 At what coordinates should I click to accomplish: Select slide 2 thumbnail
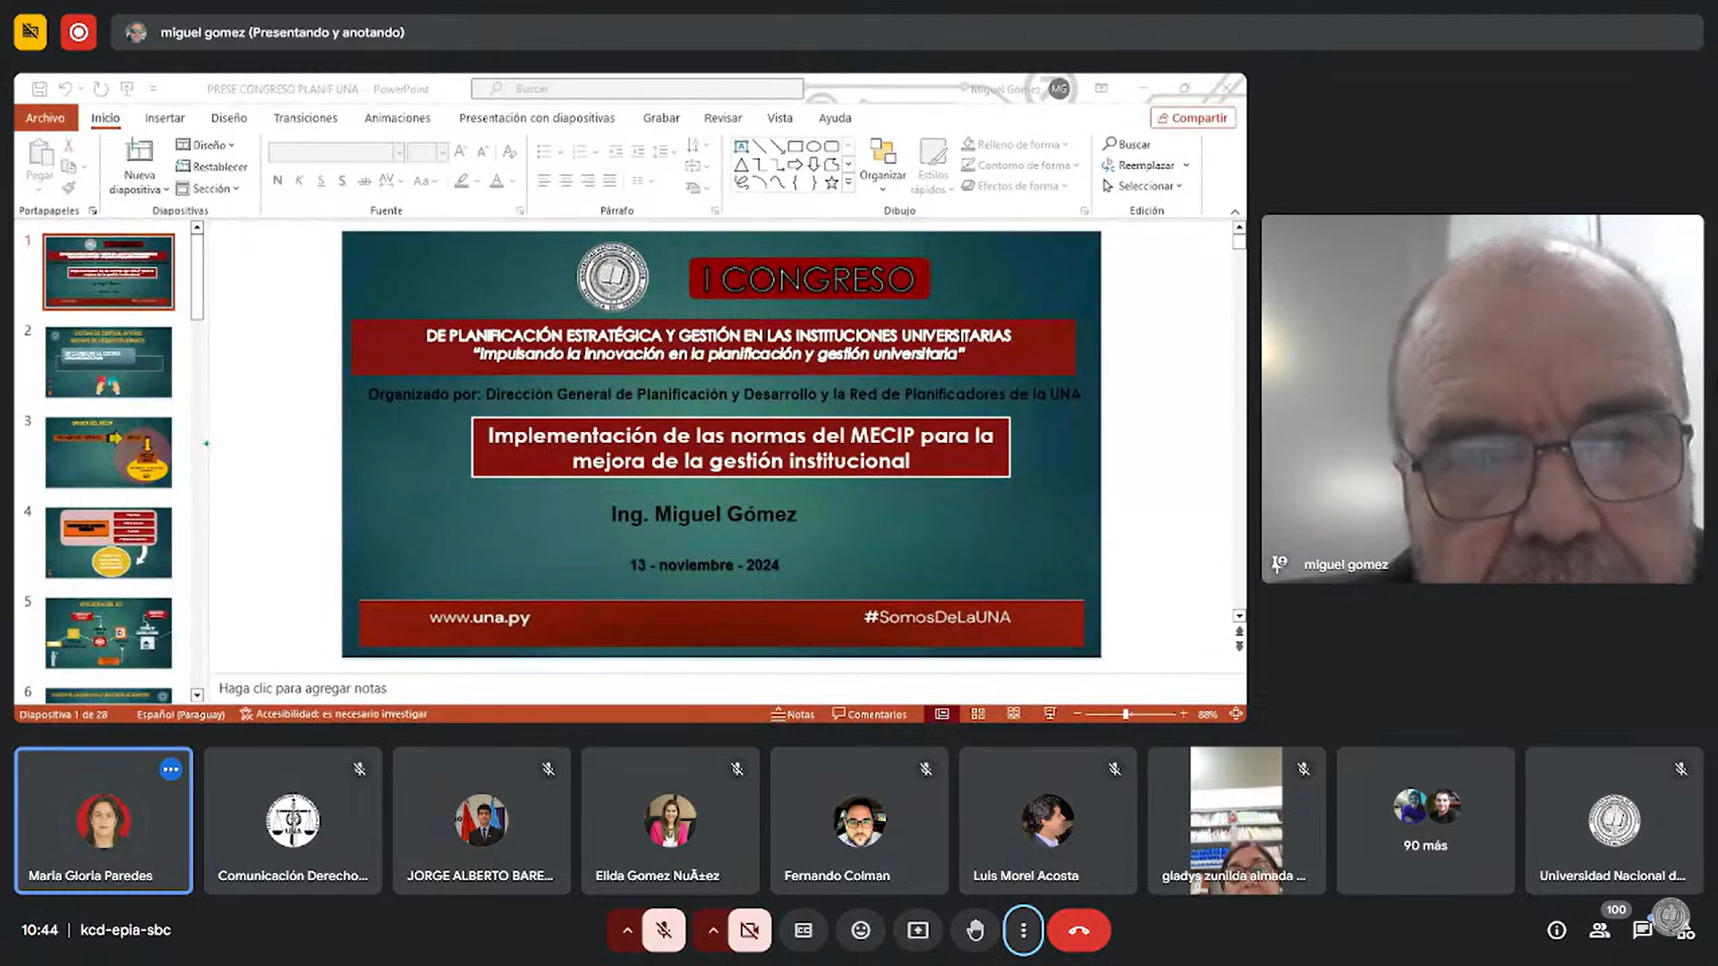[x=108, y=362]
